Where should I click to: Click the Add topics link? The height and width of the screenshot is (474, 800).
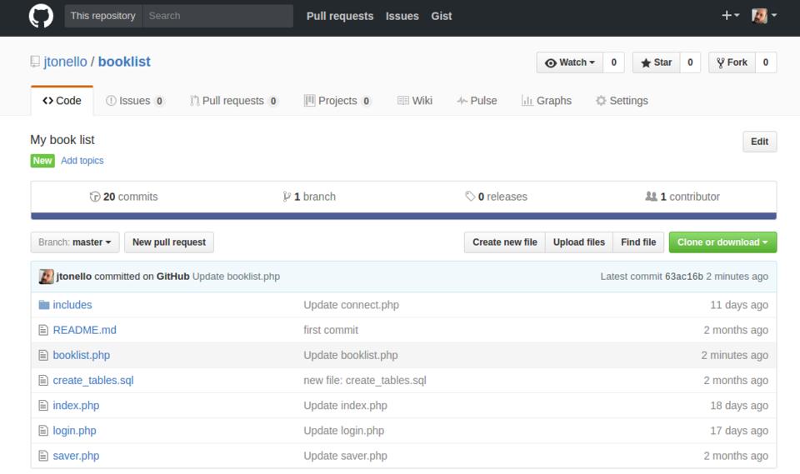(82, 161)
